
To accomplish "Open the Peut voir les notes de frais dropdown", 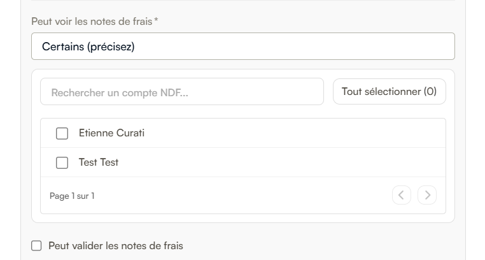I will 243,46.
